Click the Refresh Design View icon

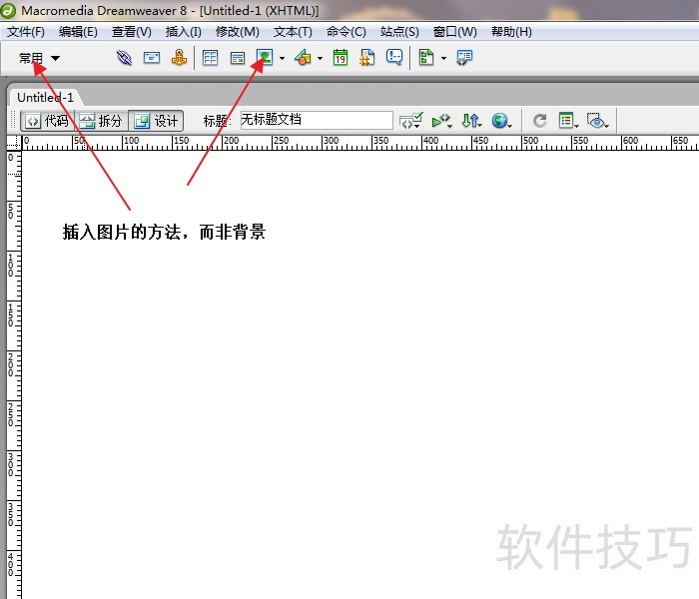click(x=540, y=121)
